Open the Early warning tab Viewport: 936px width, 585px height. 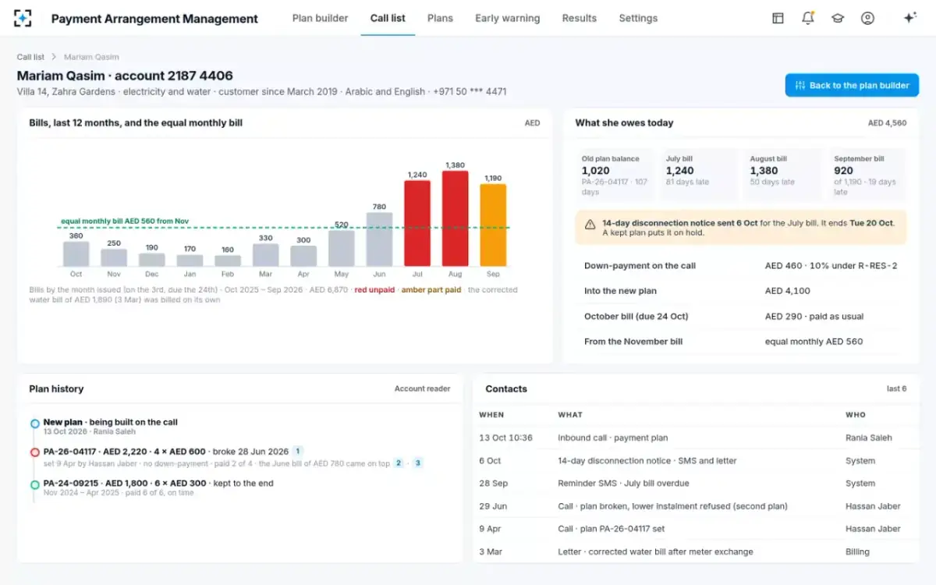508,18
